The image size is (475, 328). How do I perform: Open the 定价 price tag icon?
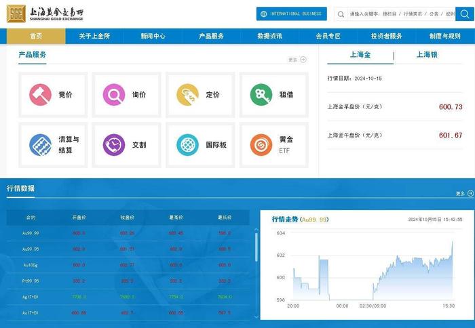[x=187, y=95]
